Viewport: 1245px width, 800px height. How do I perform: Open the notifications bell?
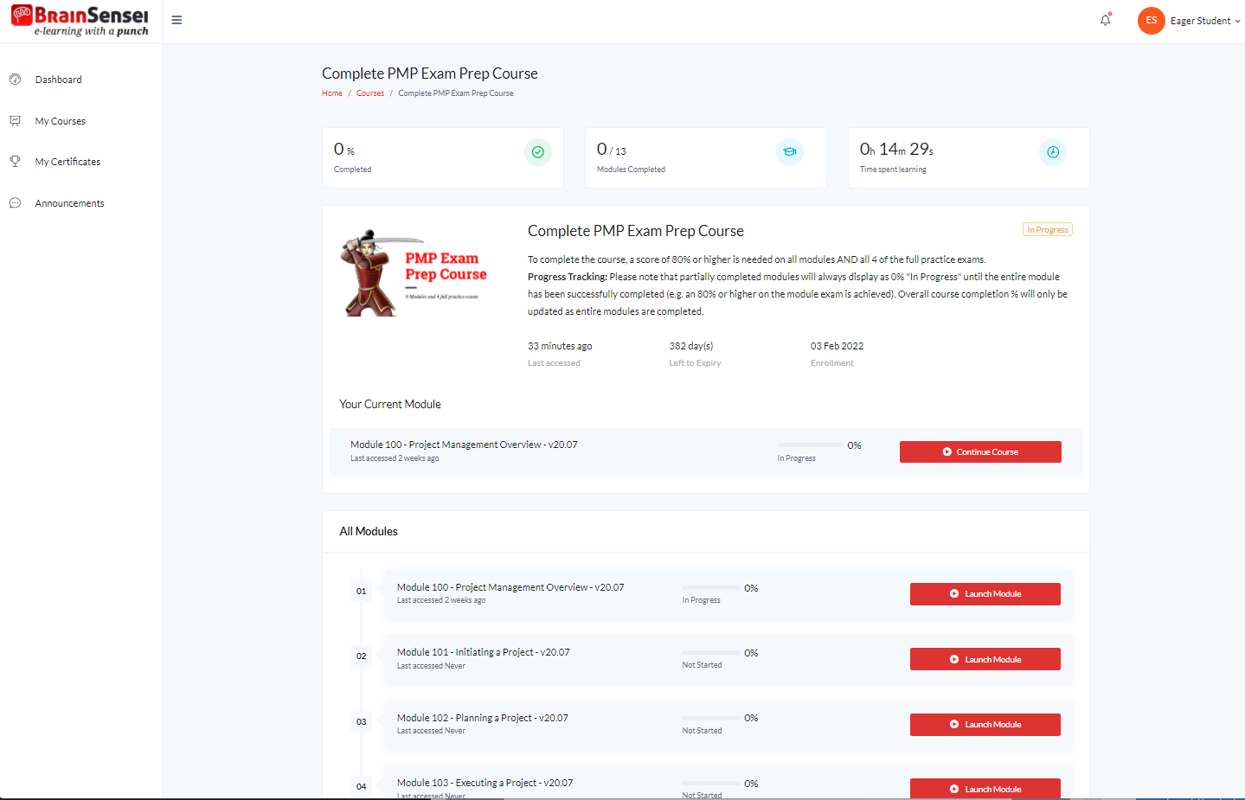pos(1105,20)
